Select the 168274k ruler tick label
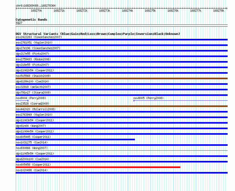 pos(128,11)
